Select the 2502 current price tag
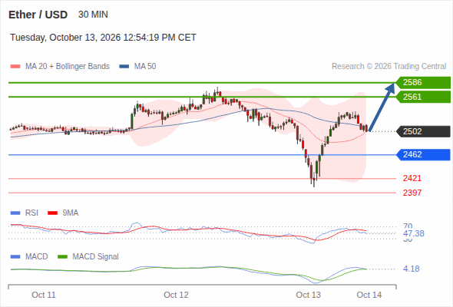Image resolution: width=453 pixels, height=307 pixels. [x=423, y=131]
